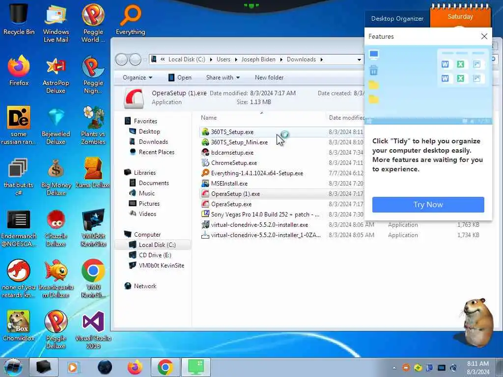The width and height of the screenshot is (503, 377).
Task: Click the green Desktop Organizer taskbar button
Action: (x=196, y=367)
